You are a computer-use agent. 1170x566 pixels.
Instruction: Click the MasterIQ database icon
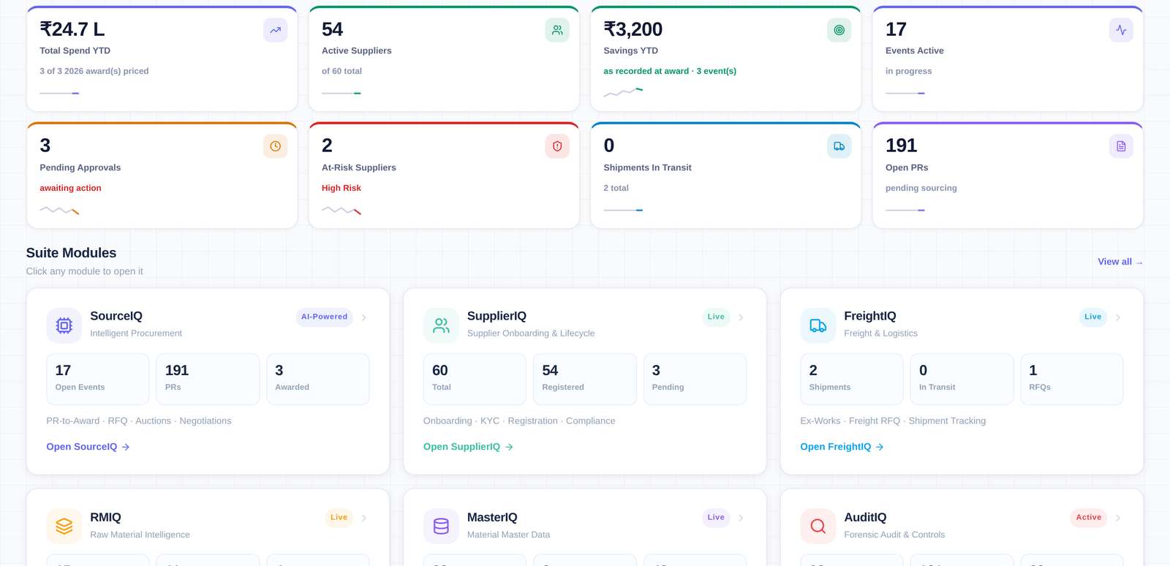[x=441, y=527]
